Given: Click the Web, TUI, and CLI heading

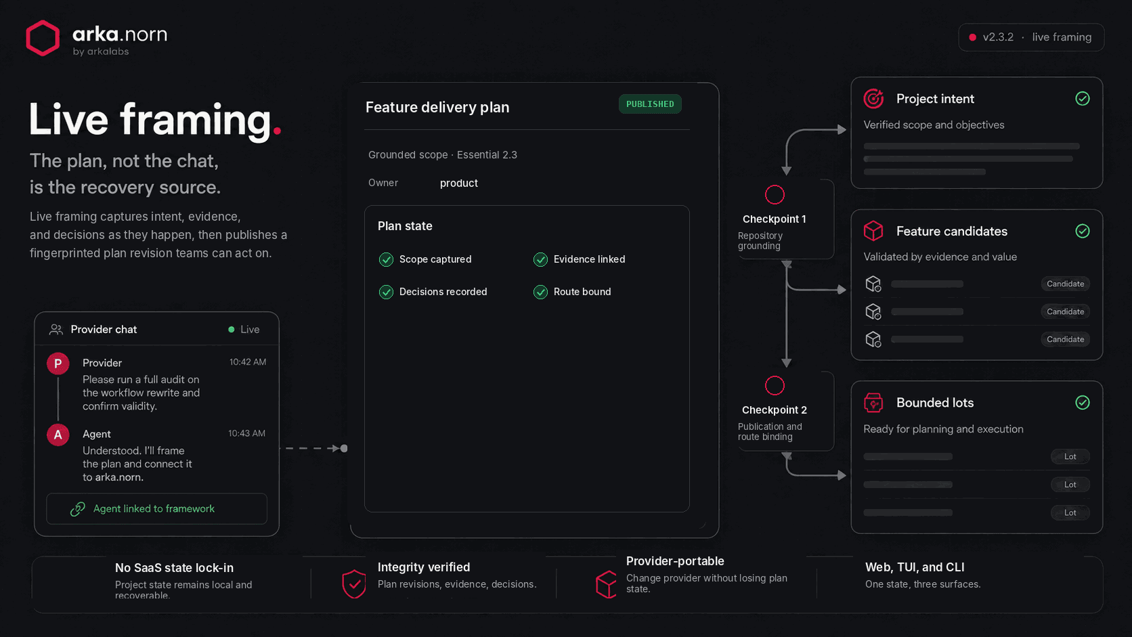Looking at the screenshot, I should (x=915, y=567).
